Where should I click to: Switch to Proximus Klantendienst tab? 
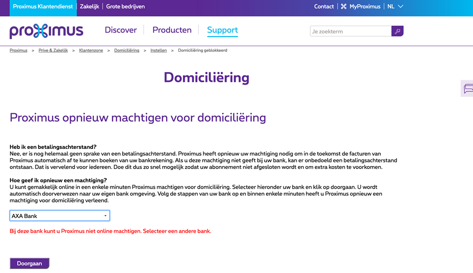coord(43,7)
